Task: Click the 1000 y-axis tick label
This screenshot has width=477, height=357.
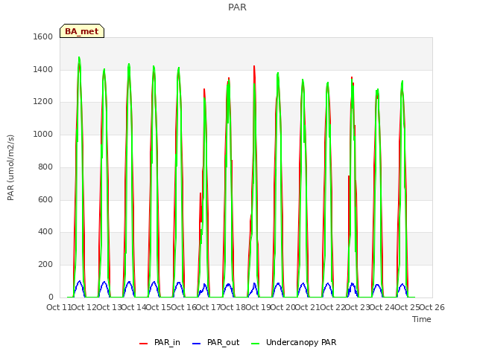Action: tap(43, 134)
